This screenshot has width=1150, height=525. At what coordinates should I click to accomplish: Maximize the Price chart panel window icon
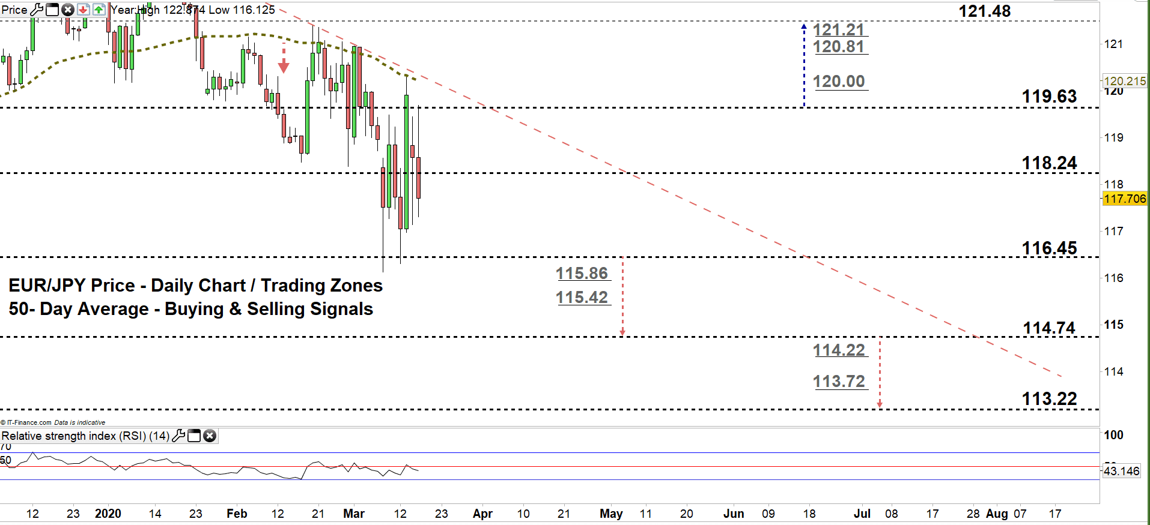[52, 10]
